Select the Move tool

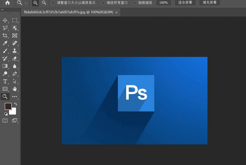point(5,20)
